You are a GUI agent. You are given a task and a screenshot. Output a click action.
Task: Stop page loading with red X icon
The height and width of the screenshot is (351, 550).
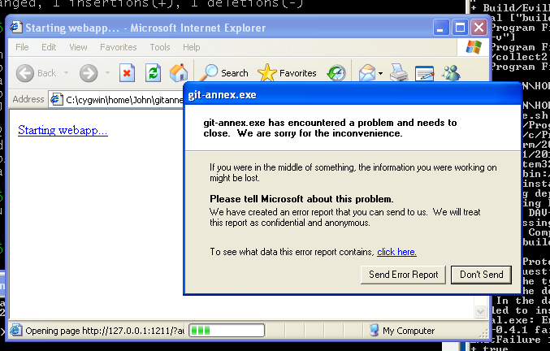coord(127,73)
